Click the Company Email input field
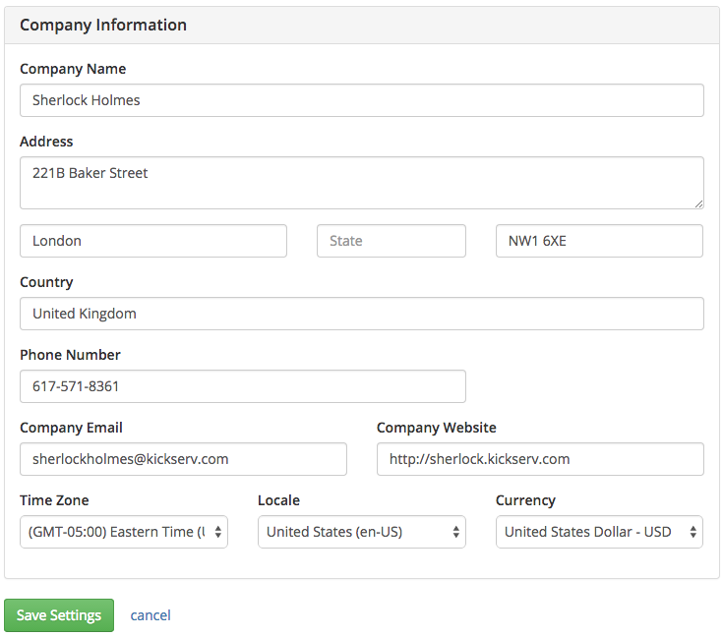The height and width of the screenshot is (637, 723). tap(183, 459)
